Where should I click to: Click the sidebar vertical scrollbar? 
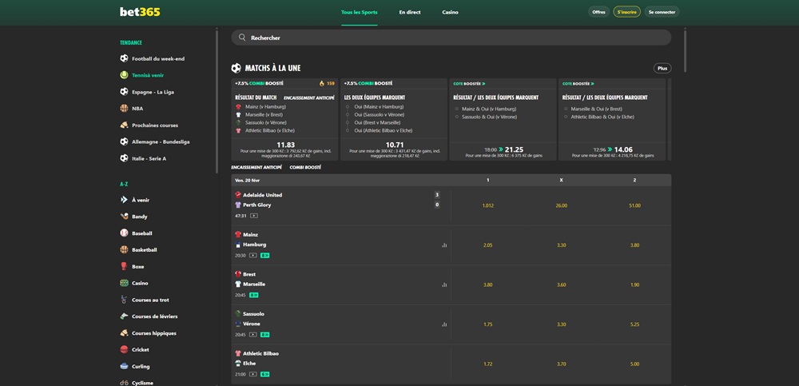(x=217, y=102)
